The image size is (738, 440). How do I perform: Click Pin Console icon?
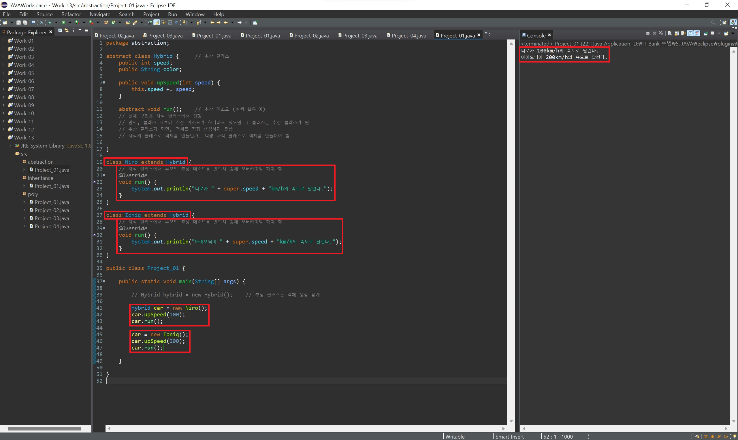[x=706, y=33]
